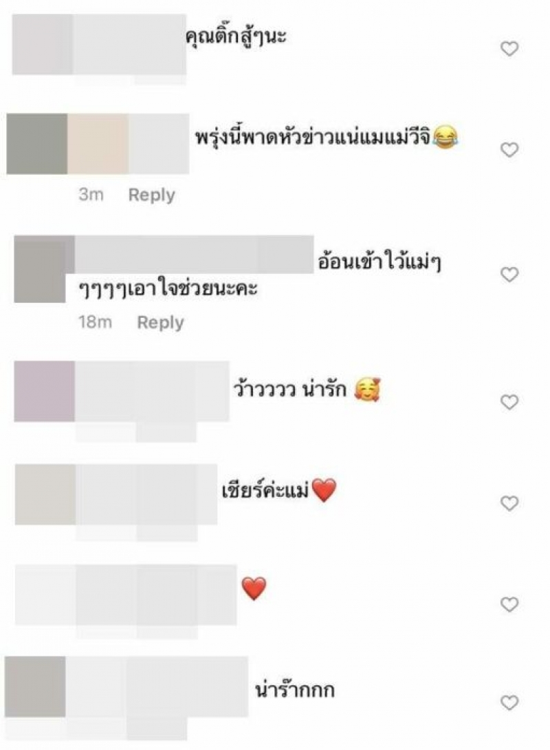
Task: Select the comment text 'ๆๆๆๆเอาใจช่วยนะคะ'
Action: click(x=168, y=289)
